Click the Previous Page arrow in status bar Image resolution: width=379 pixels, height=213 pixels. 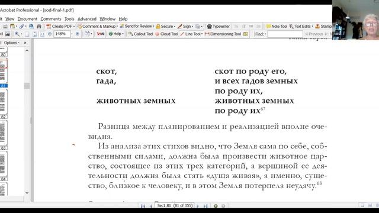point(151,206)
